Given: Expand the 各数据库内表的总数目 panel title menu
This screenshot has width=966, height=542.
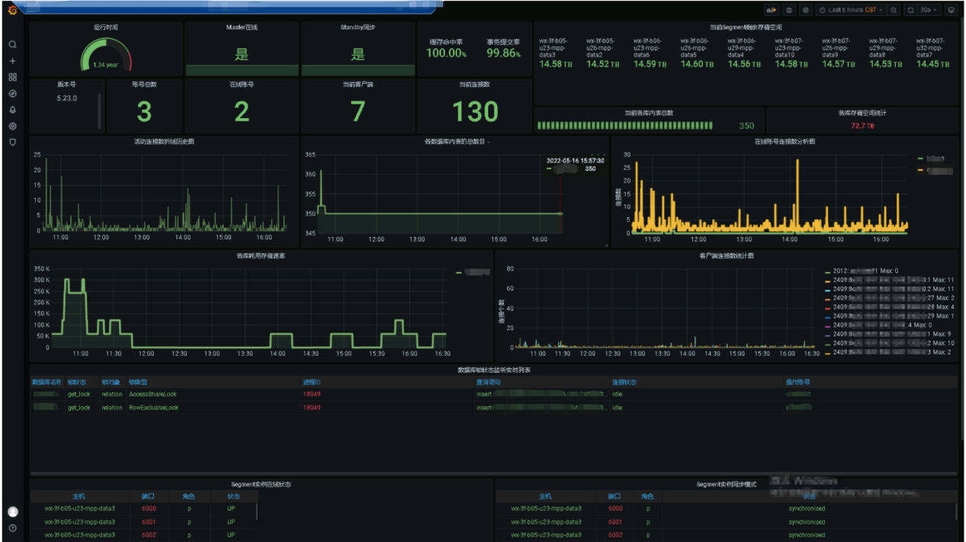Looking at the screenshot, I should (456, 142).
